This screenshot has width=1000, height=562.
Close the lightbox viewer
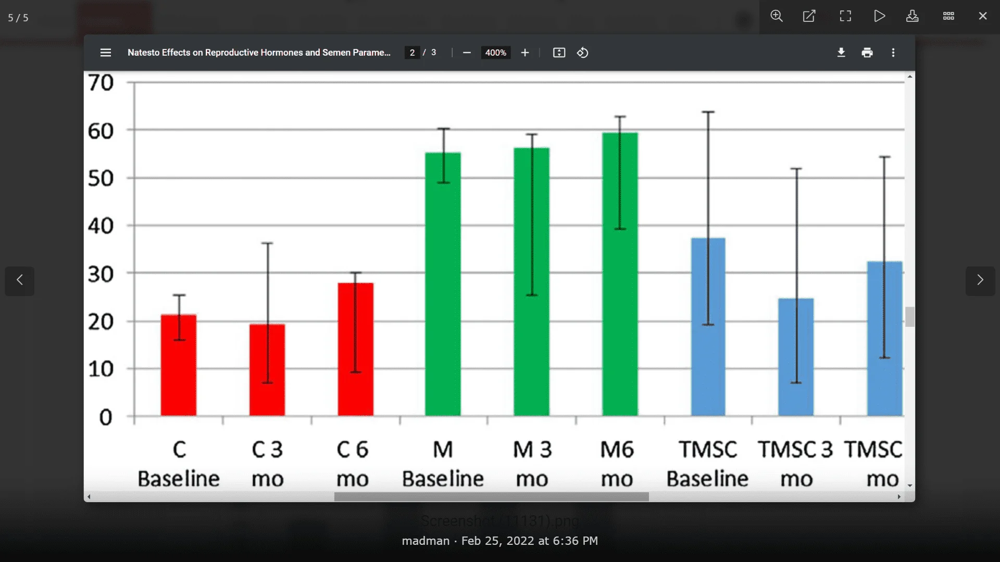coord(983,16)
